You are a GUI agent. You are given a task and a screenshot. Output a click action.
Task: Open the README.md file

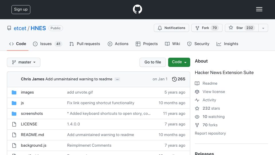(x=32, y=135)
